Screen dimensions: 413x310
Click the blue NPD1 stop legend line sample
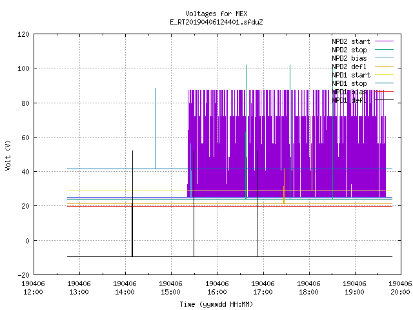[x=384, y=83]
